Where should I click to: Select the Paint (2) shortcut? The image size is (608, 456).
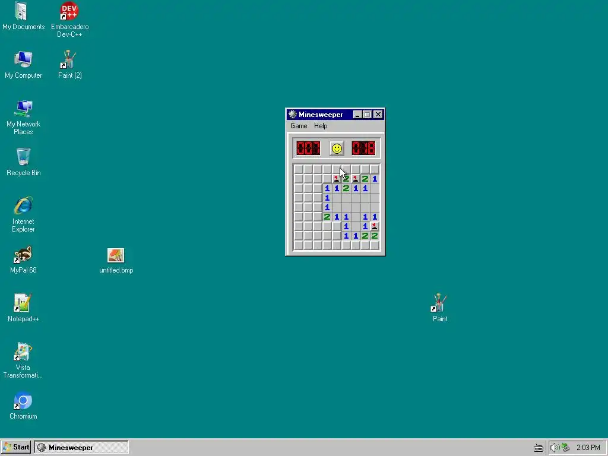coord(70,65)
